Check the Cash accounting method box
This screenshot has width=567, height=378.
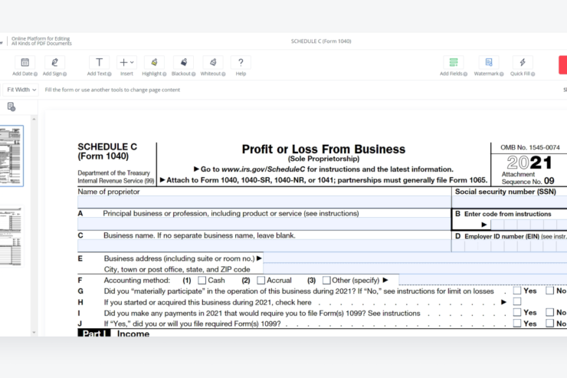coord(202,281)
